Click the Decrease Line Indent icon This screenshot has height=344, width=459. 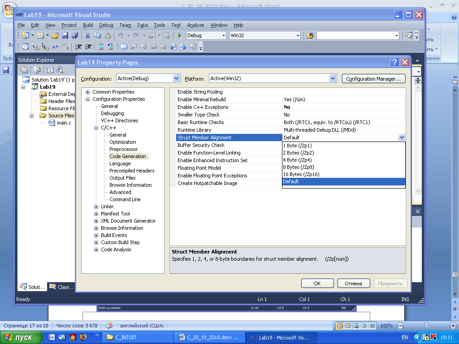click(78, 47)
